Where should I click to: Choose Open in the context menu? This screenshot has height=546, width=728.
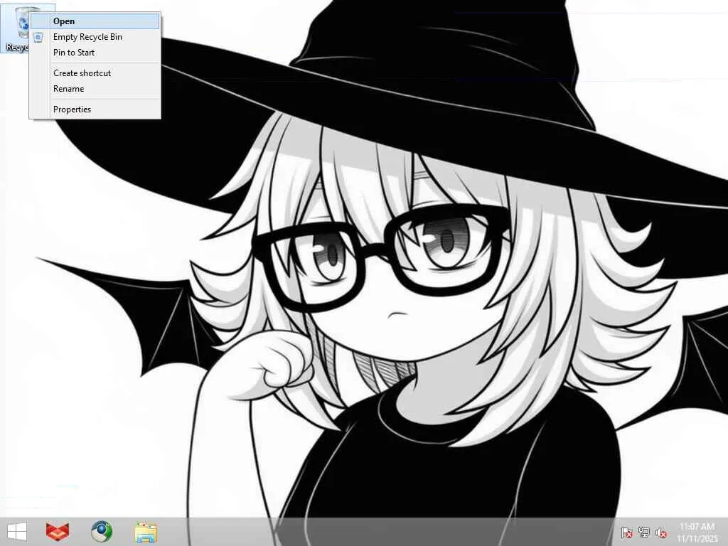pyautogui.click(x=95, y=21)
